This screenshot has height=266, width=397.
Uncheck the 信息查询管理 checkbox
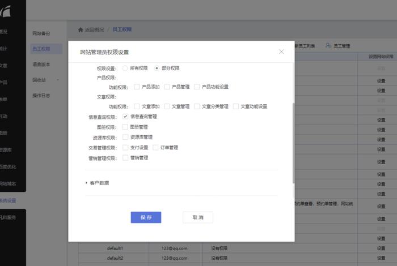point(125,117)
